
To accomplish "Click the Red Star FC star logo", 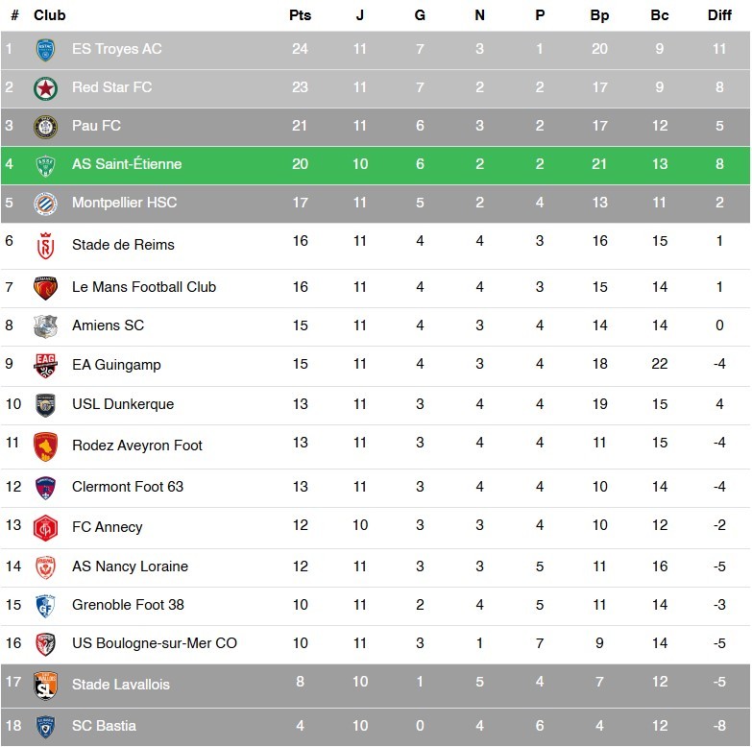I will [45, 88].
